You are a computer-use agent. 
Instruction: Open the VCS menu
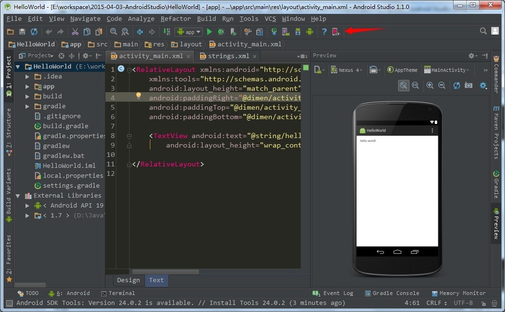270,19
